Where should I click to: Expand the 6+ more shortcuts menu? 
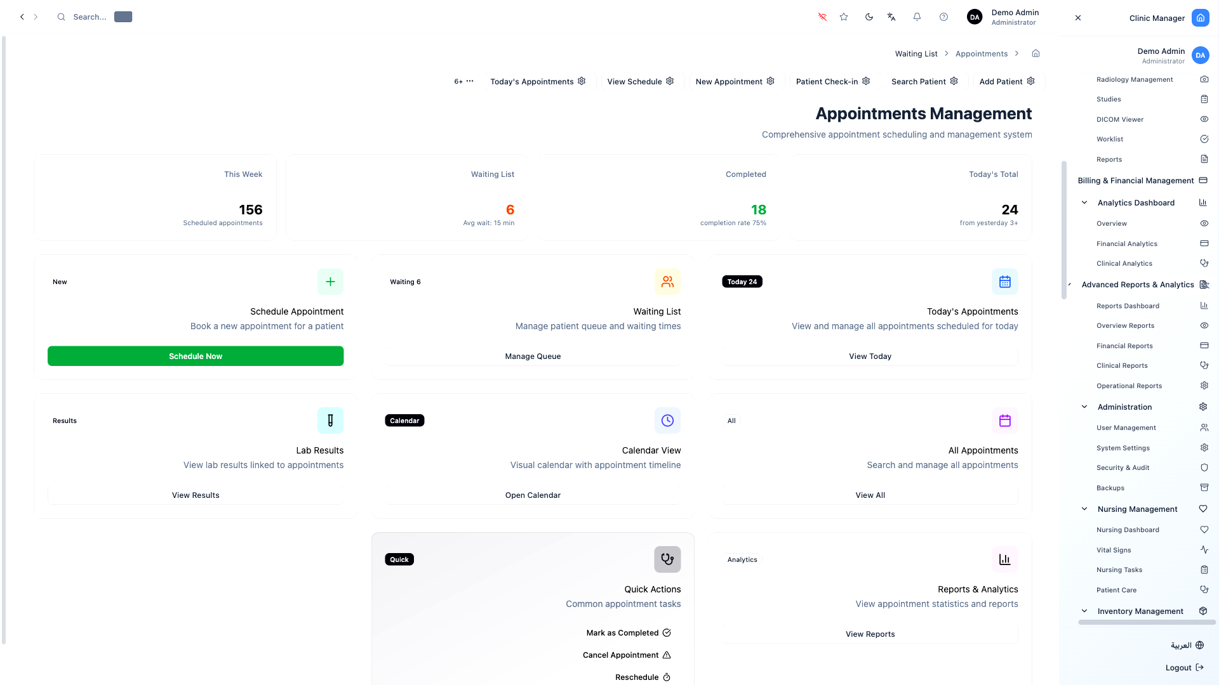click(463, 81)
